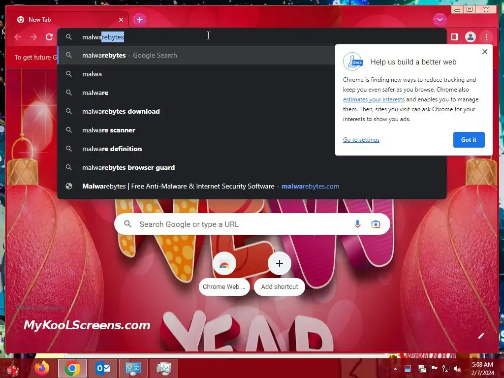Click the browser Back arrow

click(x=18, y=37)
